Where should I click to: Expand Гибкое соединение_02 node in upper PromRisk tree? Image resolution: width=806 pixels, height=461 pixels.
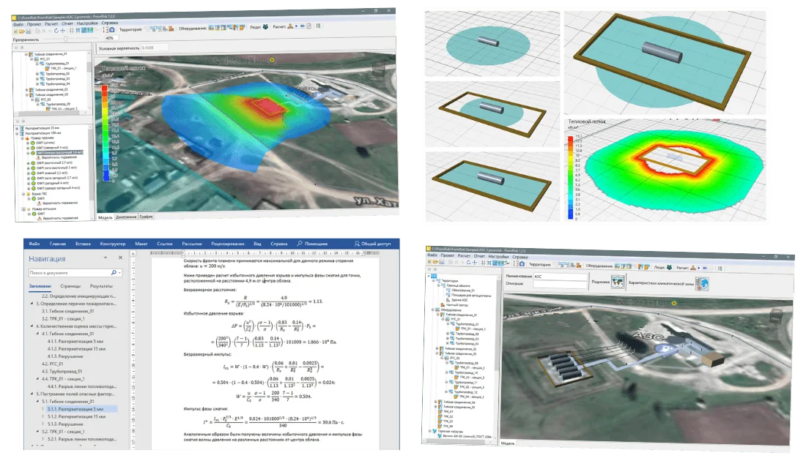click(26, 89)
